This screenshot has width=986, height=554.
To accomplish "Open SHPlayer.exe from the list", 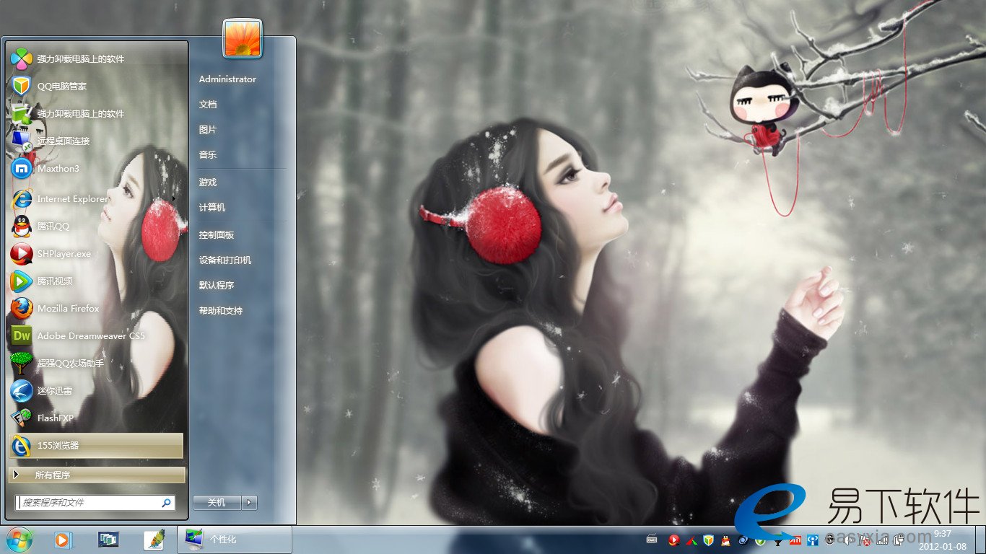I will 64,253.
